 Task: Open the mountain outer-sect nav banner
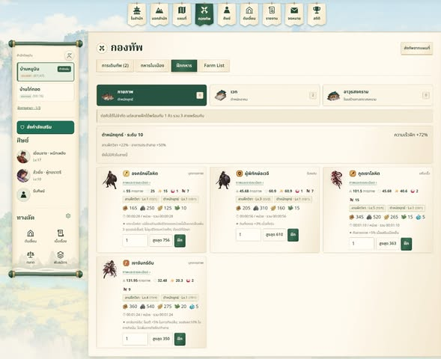(159, 14)
